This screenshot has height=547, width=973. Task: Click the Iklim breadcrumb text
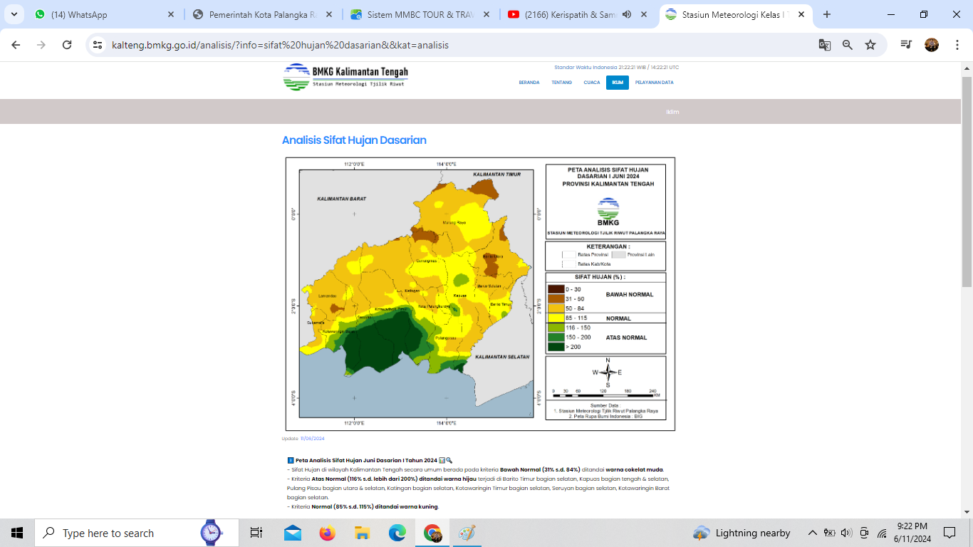pos(672,112)
